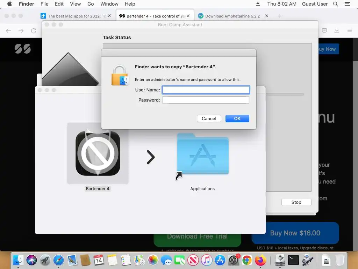Open Launchpad from the Dock

pos(45,260)
